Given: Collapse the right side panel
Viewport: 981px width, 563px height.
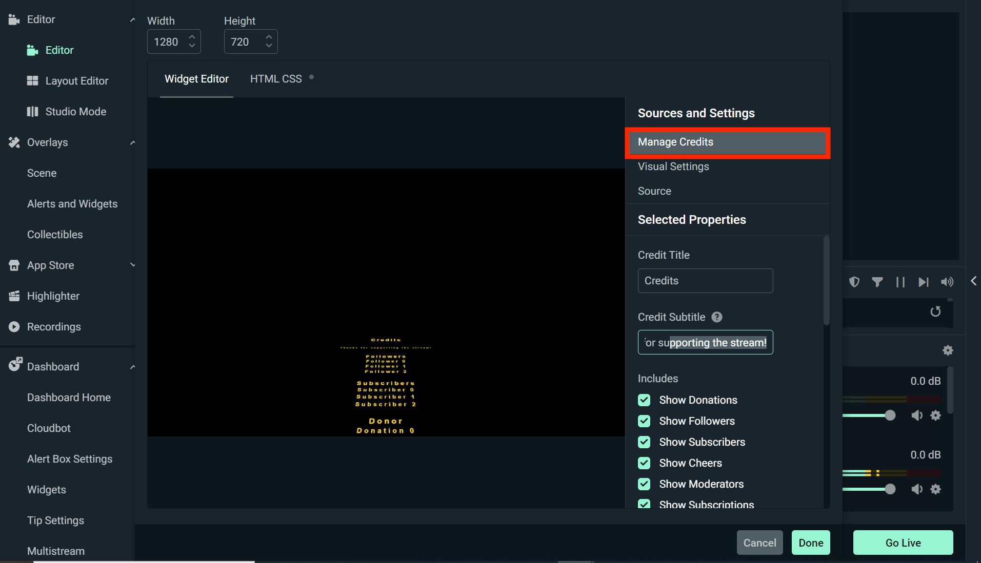Looking at the screenshot, I should pos(973,281).
